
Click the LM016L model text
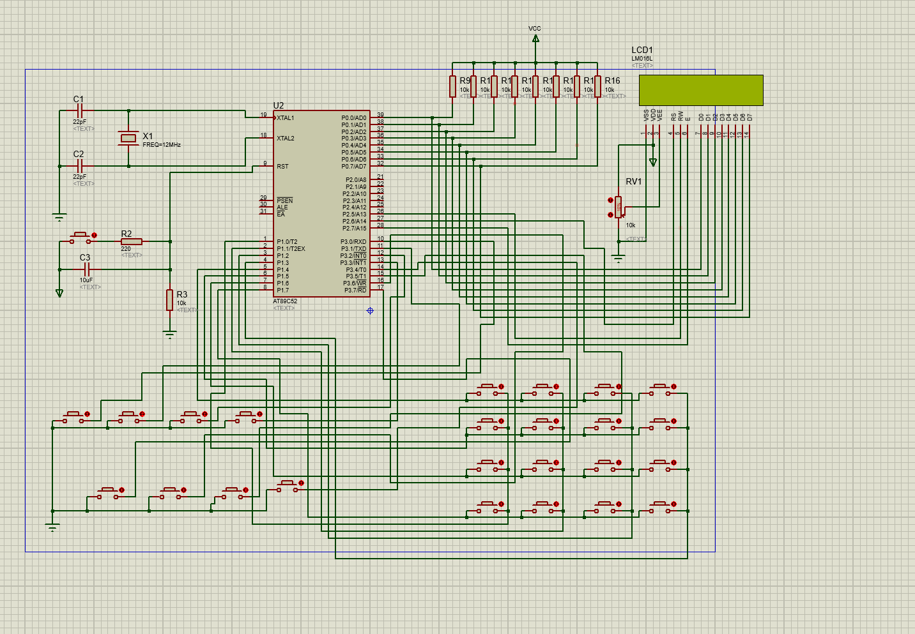pos(642,59)
